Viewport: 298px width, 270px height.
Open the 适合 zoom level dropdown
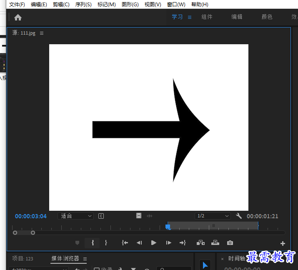pos(75,216)
